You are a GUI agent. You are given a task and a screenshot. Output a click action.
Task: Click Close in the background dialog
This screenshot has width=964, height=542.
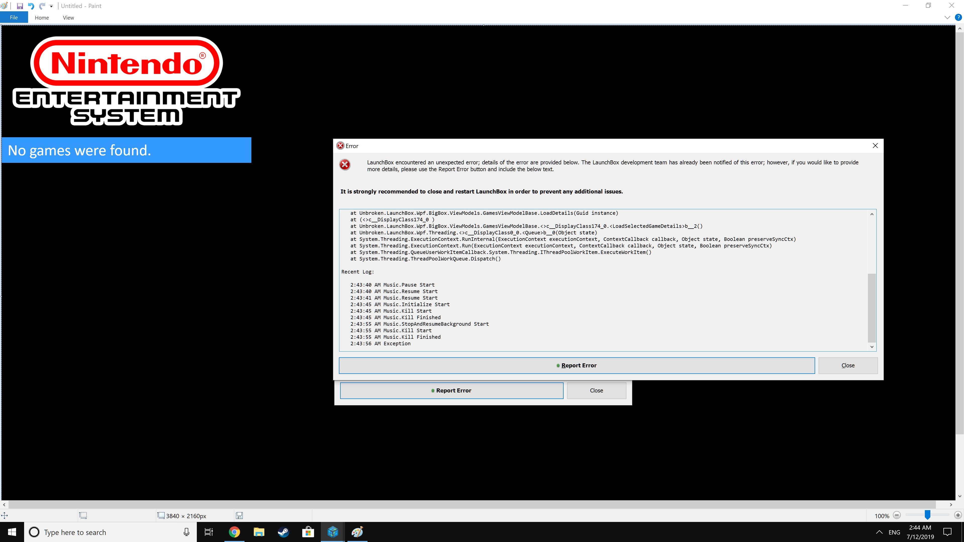596,390
